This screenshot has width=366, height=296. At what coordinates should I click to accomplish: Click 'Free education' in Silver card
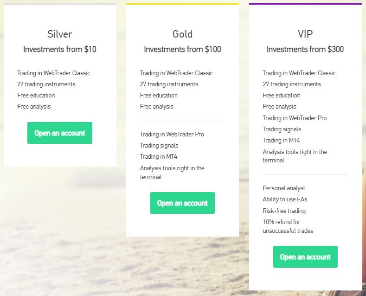pyautogui.click(x=36, y=95)
